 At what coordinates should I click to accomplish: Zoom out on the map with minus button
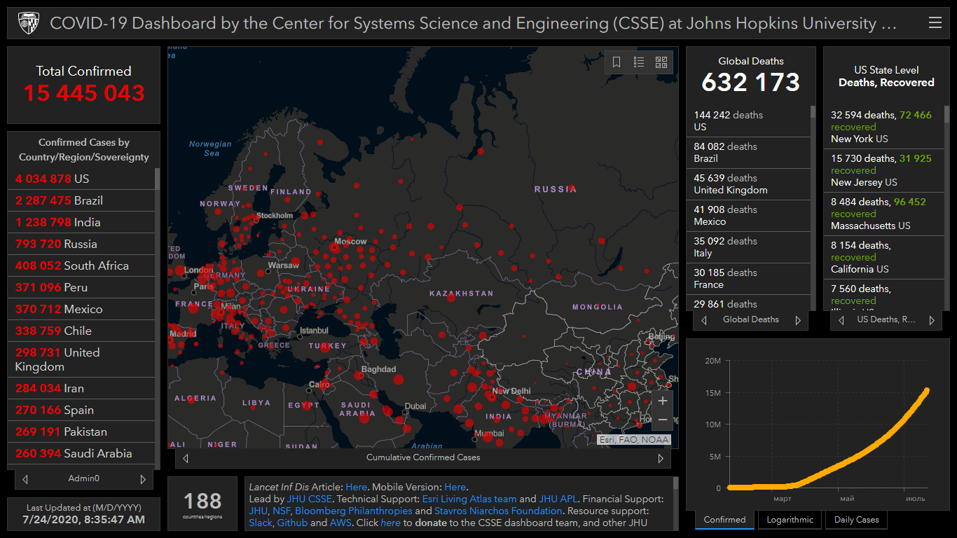662,420
